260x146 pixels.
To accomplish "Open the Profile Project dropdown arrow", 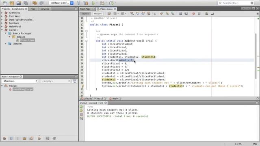I will [x=115, y=3].
